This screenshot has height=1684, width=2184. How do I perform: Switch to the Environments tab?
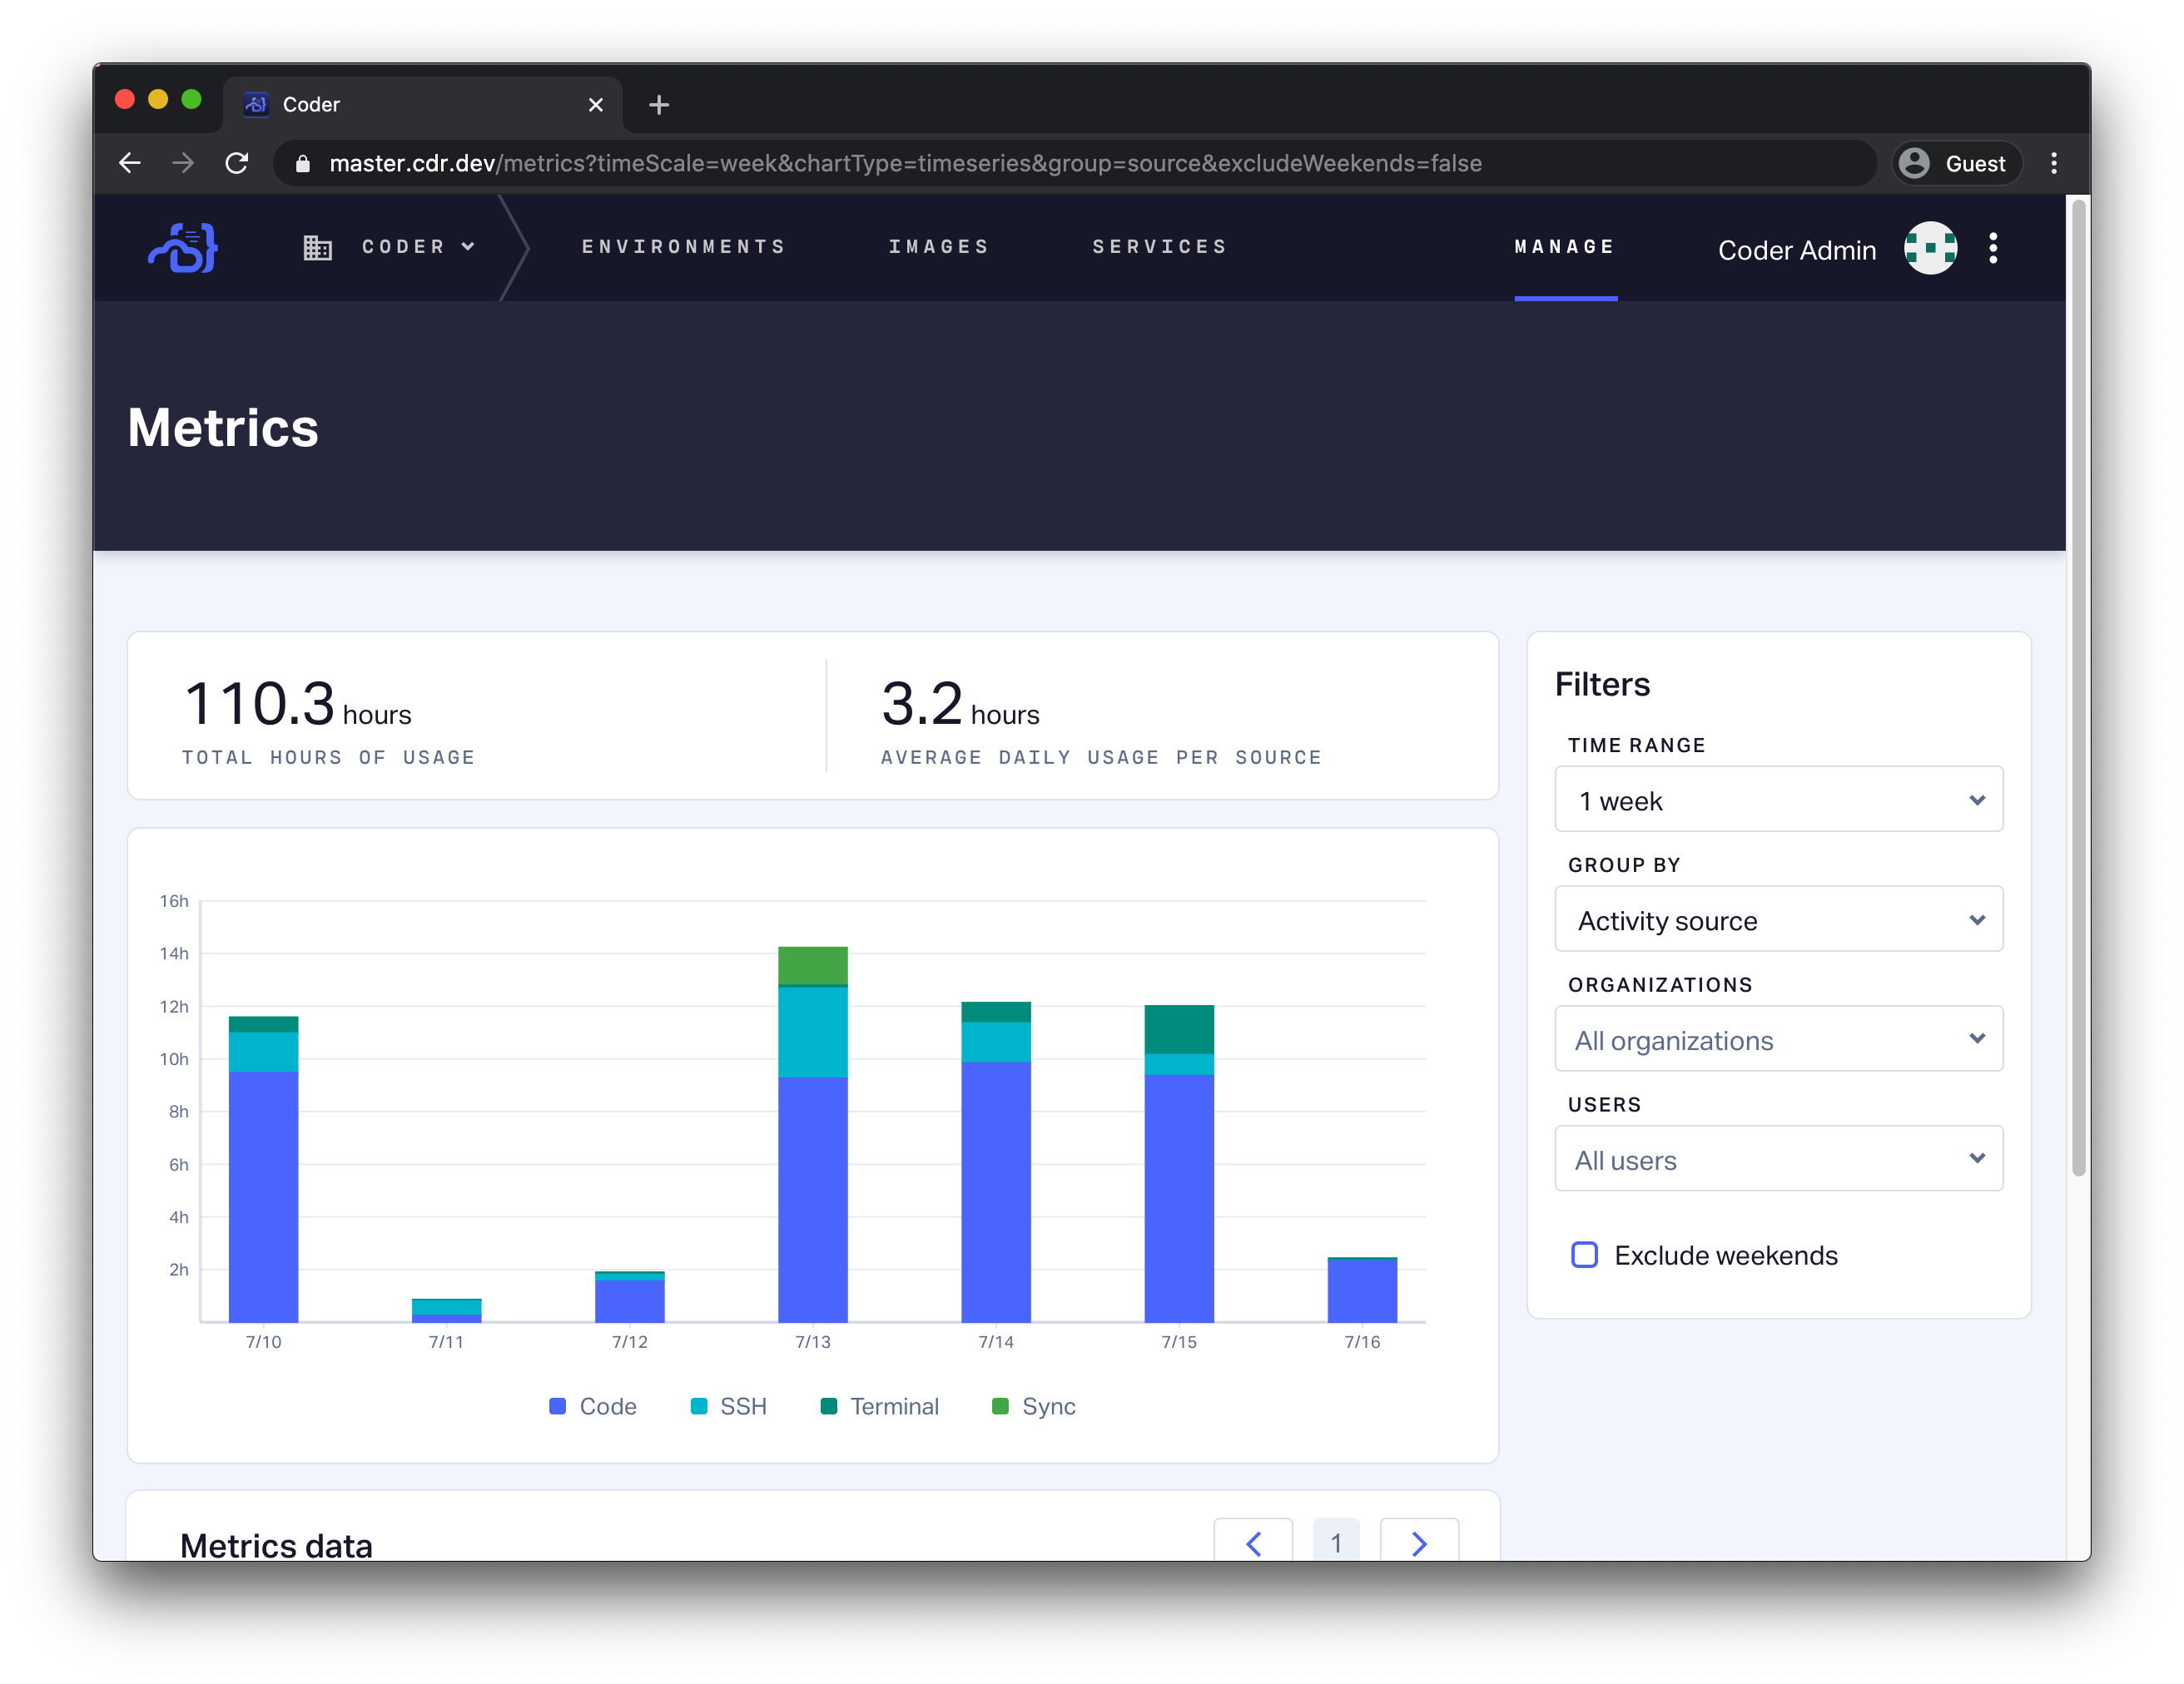(x=684, y=247)
